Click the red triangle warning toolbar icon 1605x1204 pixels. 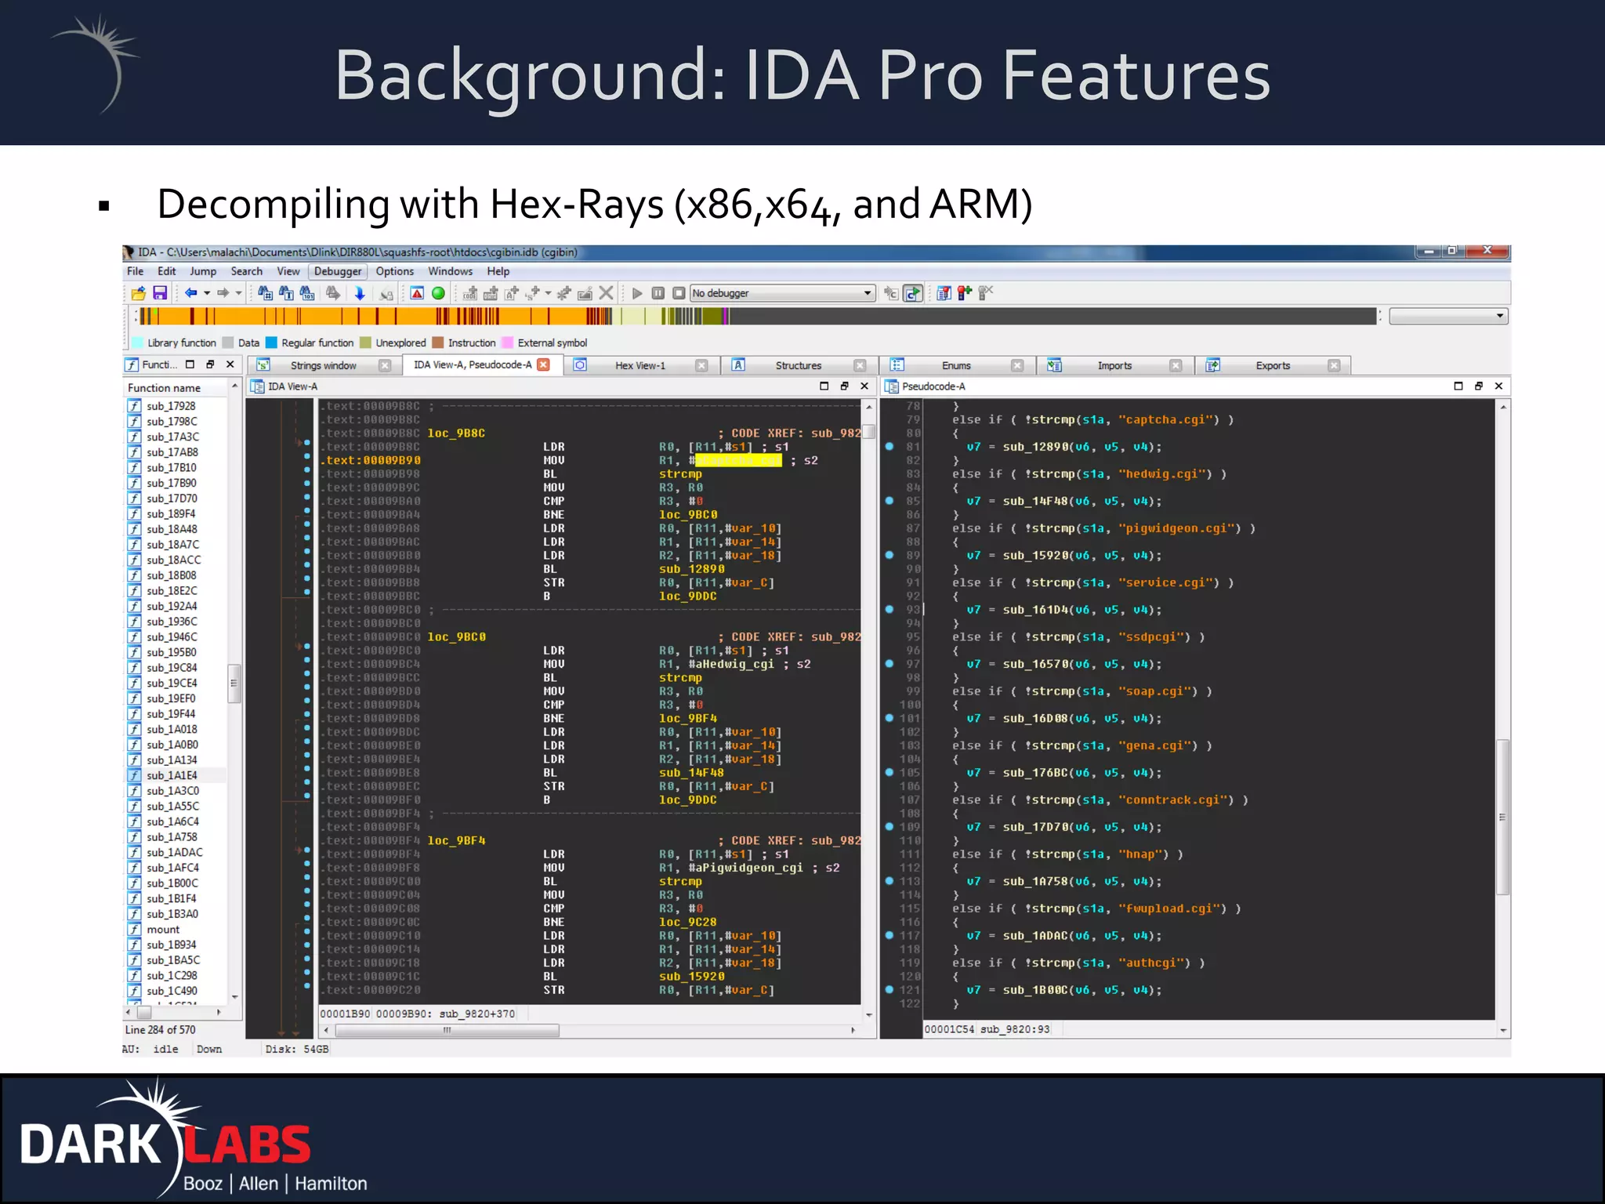pos(418,293)
